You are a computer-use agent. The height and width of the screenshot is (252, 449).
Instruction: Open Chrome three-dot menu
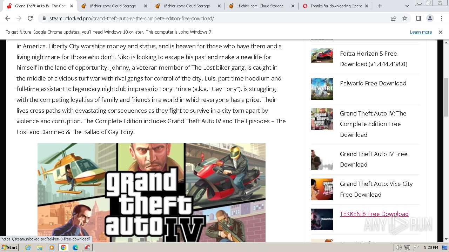tap(441, 18)
